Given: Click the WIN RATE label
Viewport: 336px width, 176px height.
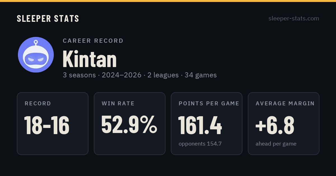Looking at the screenshot, I should [118, 104].
